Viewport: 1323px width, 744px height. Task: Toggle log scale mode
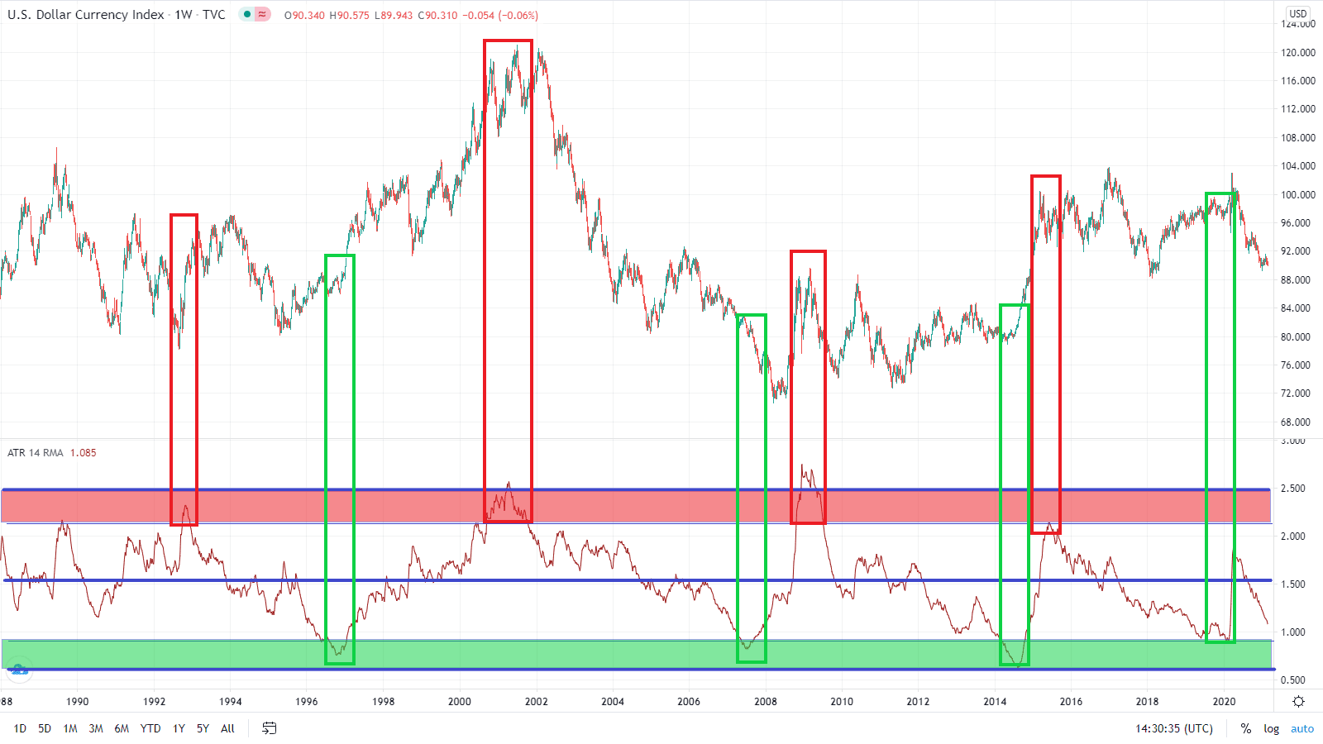tap(1272, 728)
